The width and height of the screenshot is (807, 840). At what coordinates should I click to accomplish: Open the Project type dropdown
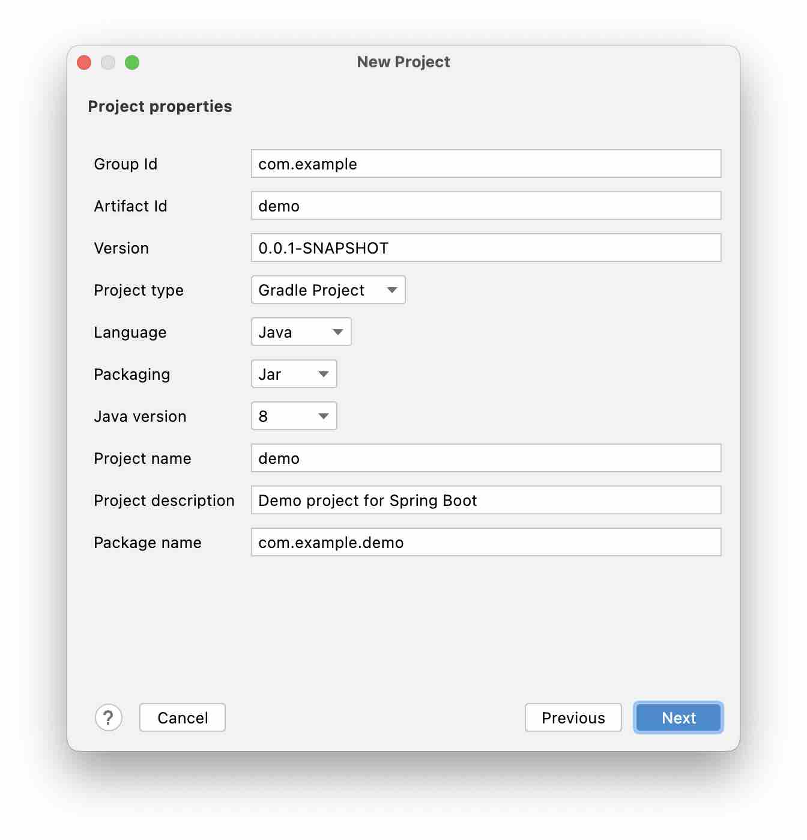[328, 290]
